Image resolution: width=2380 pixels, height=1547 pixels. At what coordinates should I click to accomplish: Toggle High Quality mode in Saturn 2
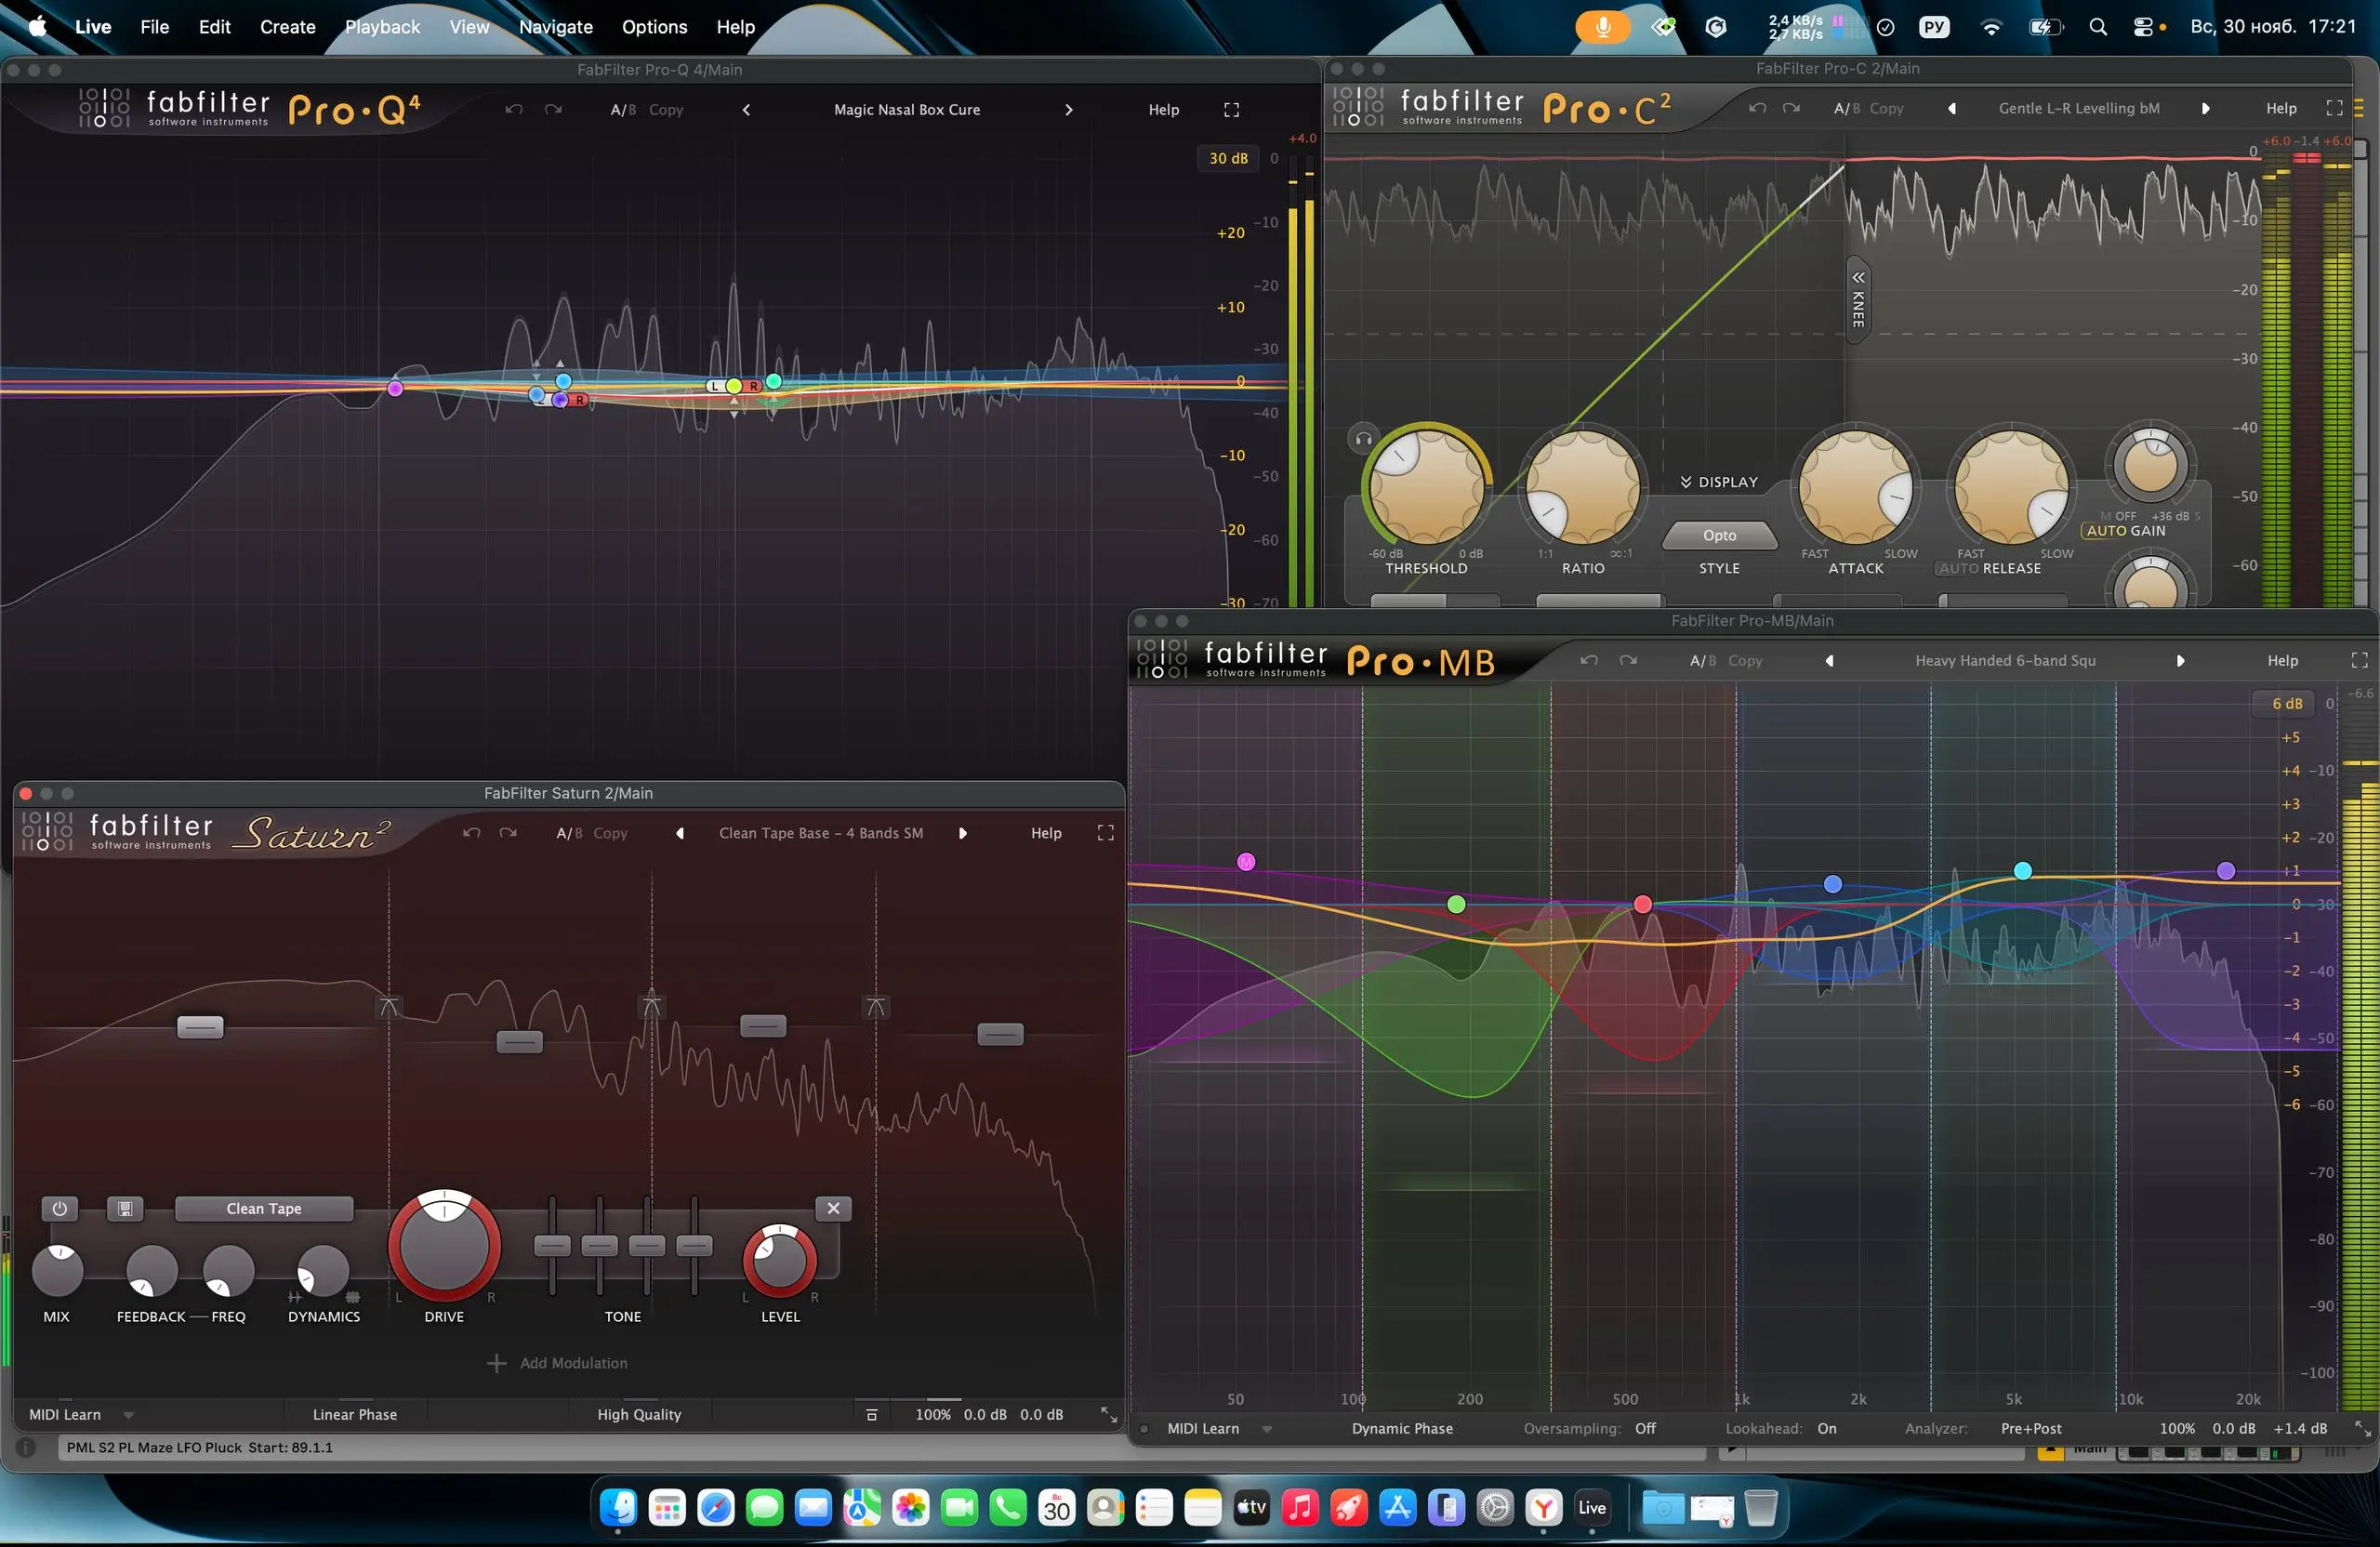(x=639, y=1414)
